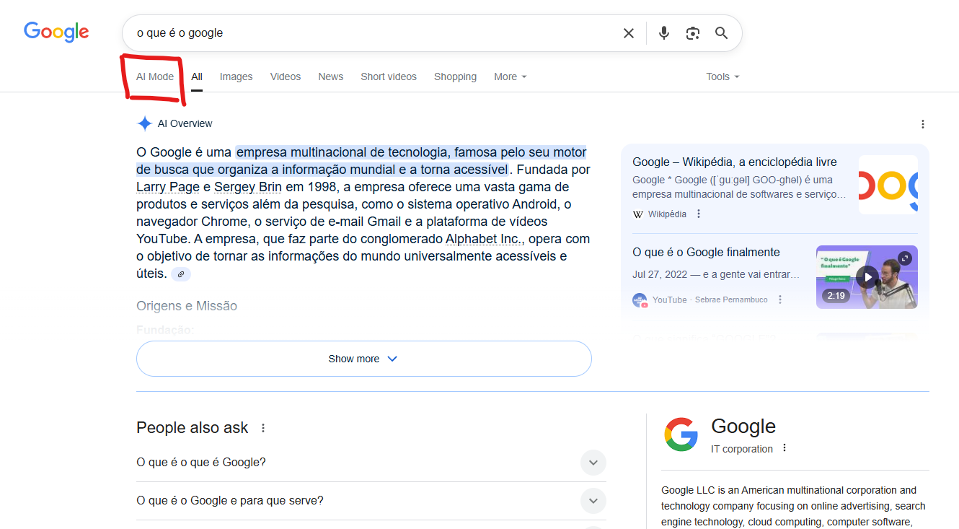Open AI Mode from the navigation bar
959x529 pixels.
(x=154, y=76)
